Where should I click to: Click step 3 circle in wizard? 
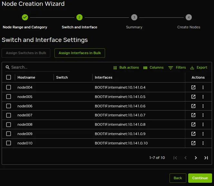pyautogui.click(x=134, y=17)
